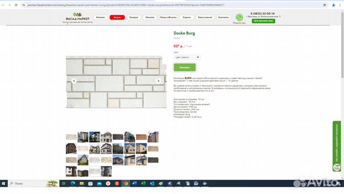Viewport: 344px width, 194px height.
Task: Open the red Акции menu item
Action: point(117,17)
